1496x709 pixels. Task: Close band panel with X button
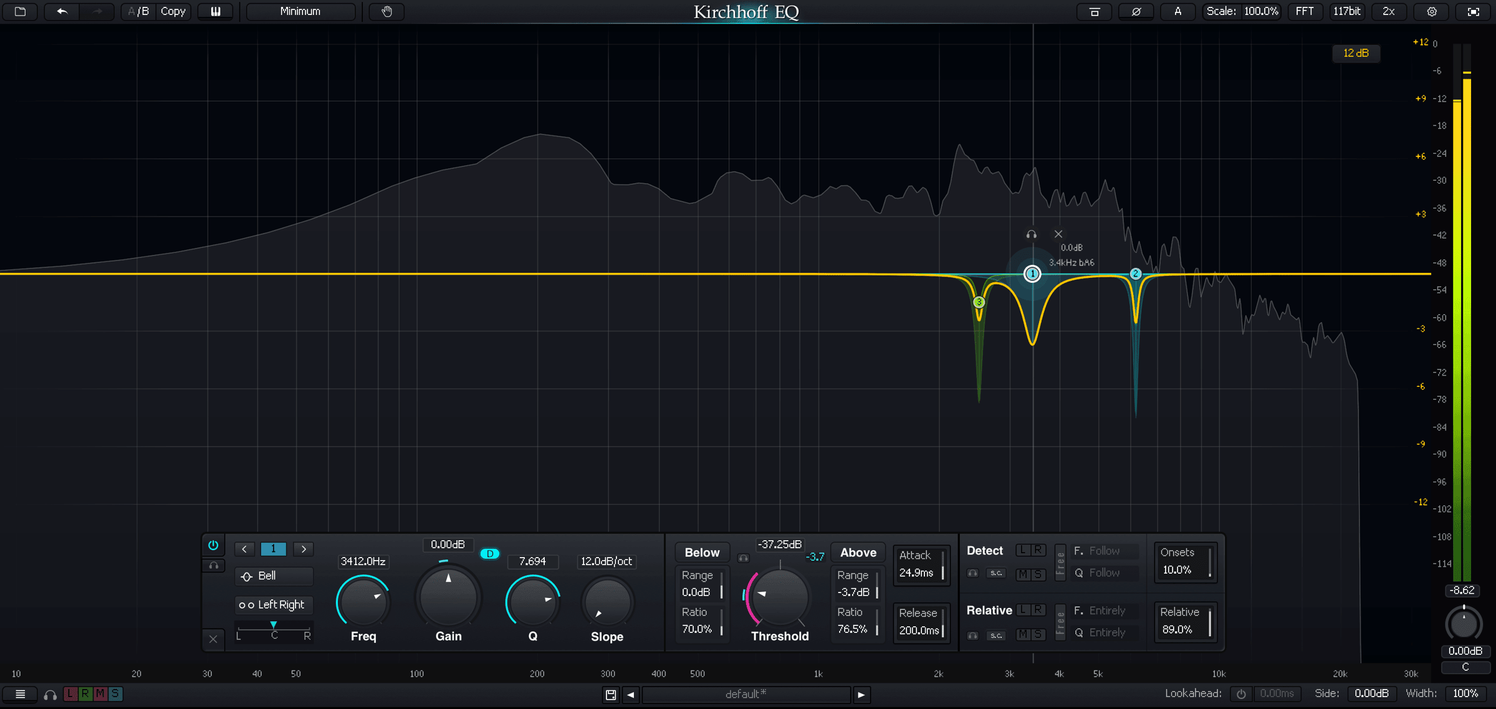pos(213,639)
